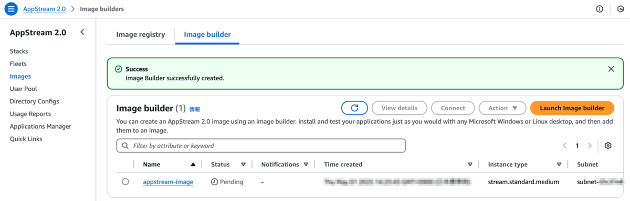This screenshot has width=630, height=201.
Task: Open table preferences gear icon
Action: (608, 145)
